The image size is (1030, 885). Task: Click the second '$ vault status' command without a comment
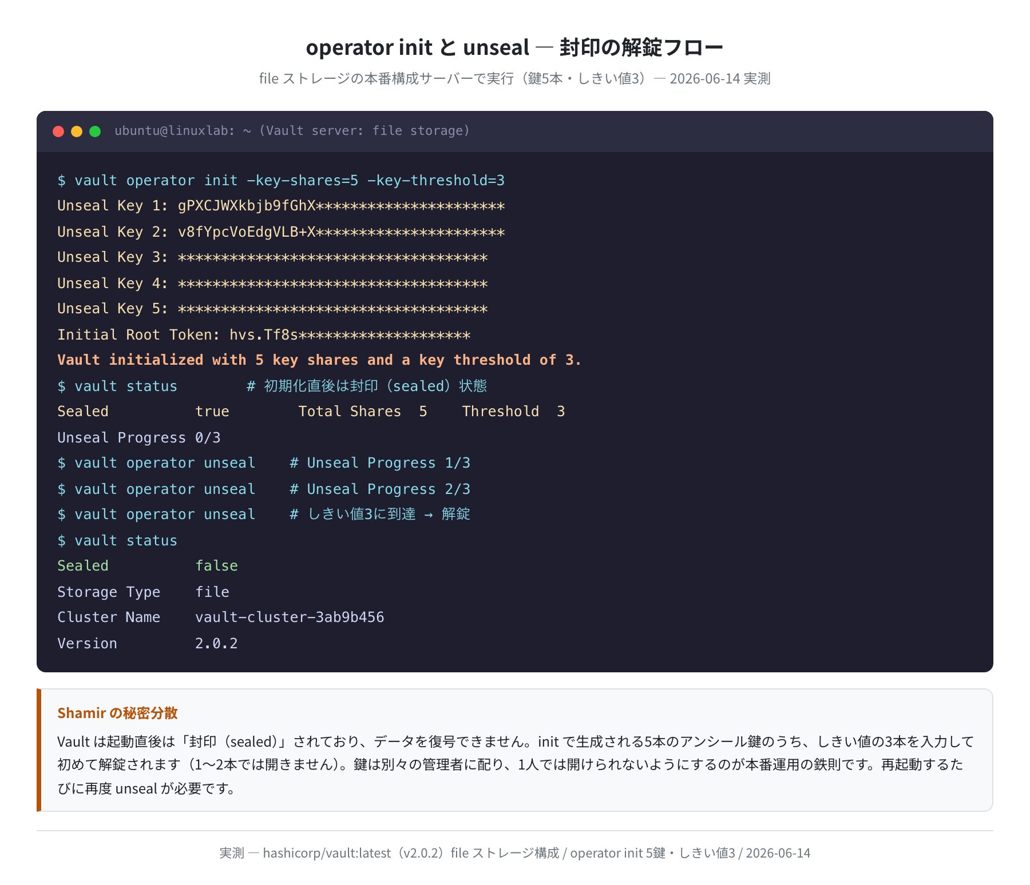point(117,541)
